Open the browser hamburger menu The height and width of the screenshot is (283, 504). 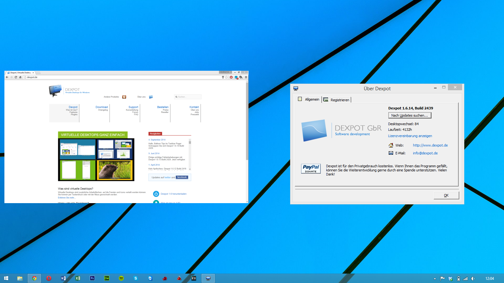(246, 77)
